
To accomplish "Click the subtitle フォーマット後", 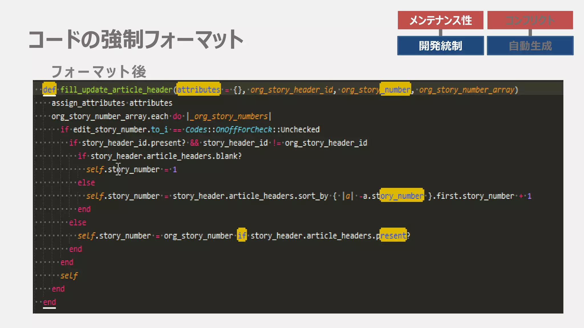I will click(99, 71).
